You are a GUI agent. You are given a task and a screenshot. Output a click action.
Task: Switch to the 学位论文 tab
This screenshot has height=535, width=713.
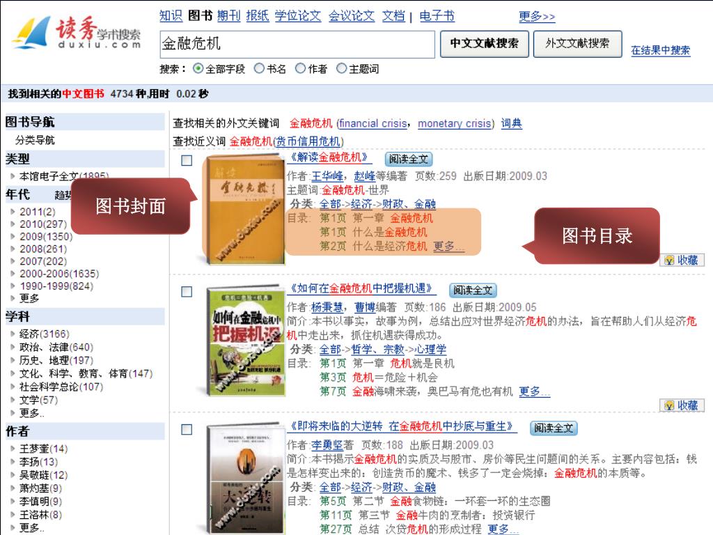297,16
